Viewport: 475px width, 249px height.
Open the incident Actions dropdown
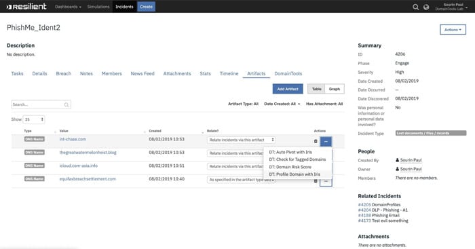click(x=453, y=30)
